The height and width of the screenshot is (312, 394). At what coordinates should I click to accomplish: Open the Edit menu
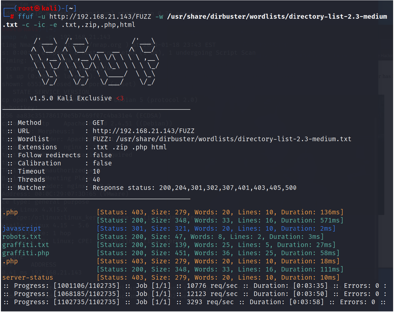[x=24, y=4]
